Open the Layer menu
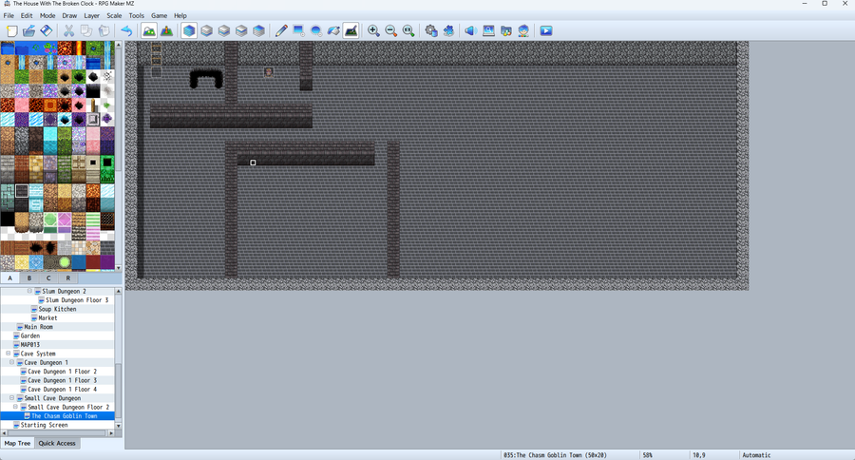The height and width of the screenshot is (460, 855). pos(91,16)
